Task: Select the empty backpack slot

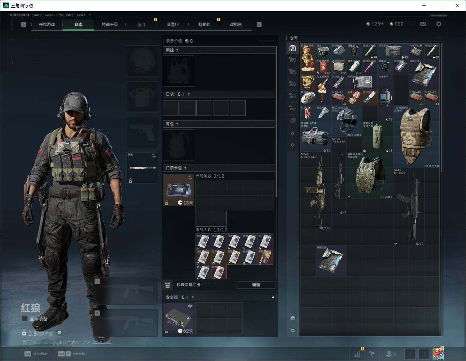Action: coord(178,145)
